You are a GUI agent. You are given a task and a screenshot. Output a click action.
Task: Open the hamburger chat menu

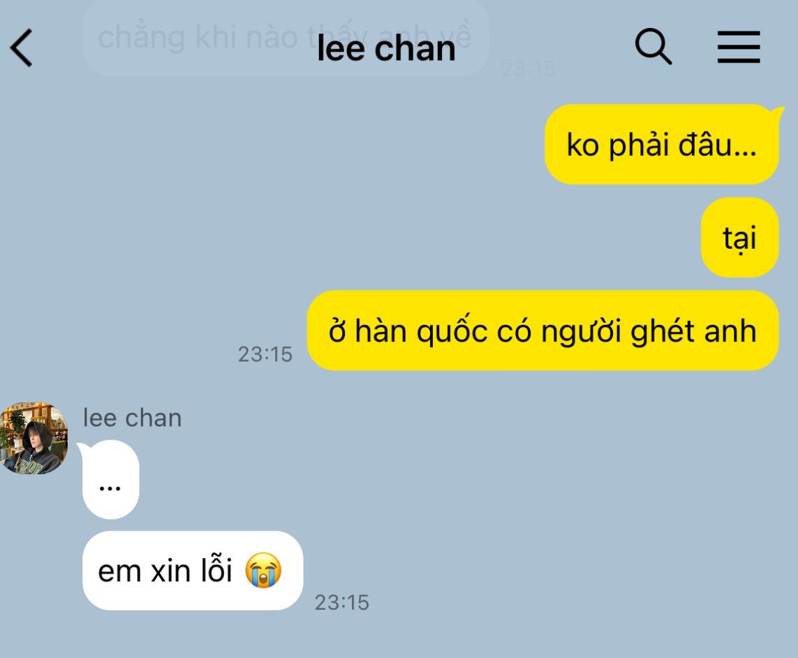(x=739, y=47)
